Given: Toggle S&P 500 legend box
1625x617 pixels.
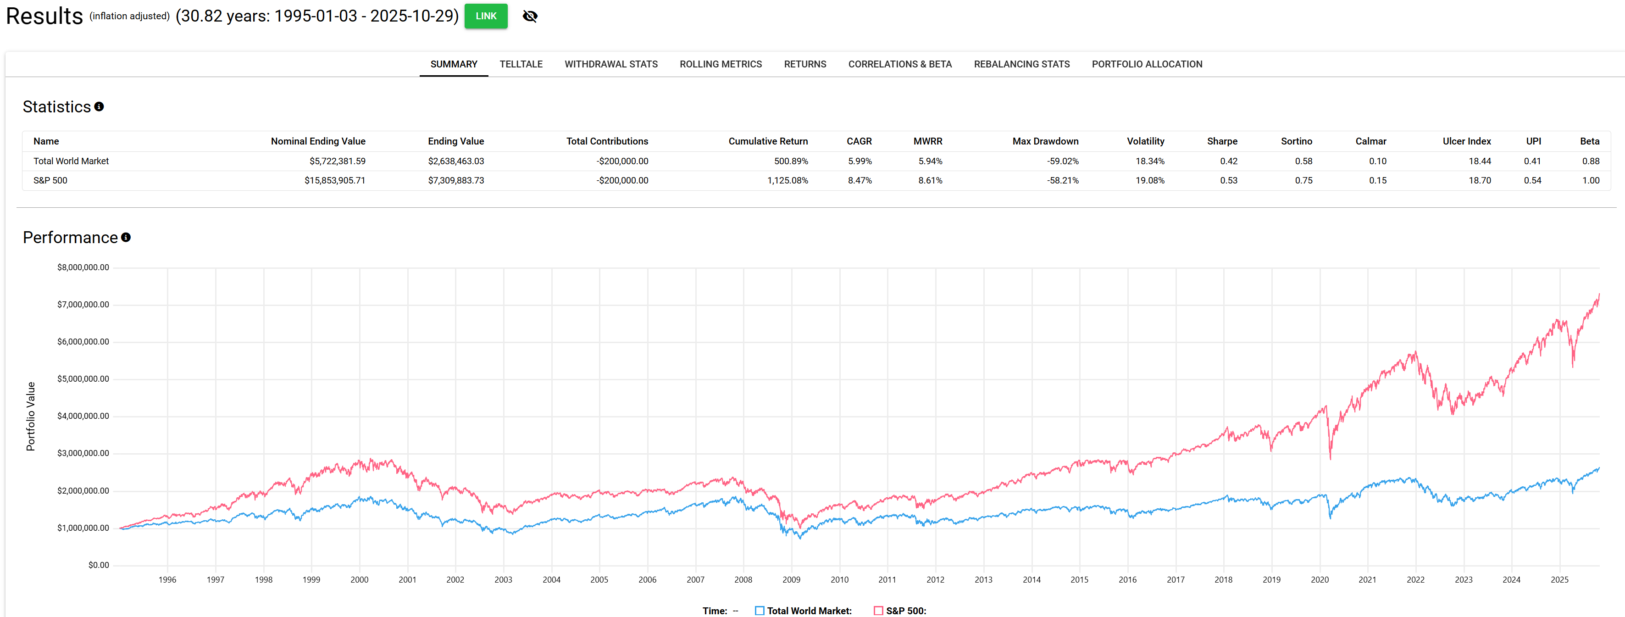Looking at the screenshot, I should point(878,610).
